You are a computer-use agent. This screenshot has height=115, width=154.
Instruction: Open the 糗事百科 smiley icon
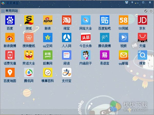point(48,73)
